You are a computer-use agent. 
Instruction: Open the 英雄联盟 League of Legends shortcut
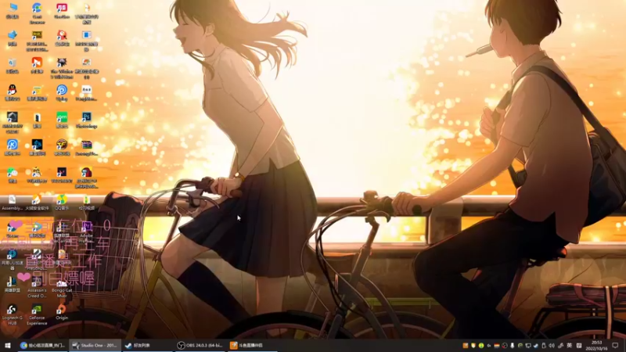(13, 285)
